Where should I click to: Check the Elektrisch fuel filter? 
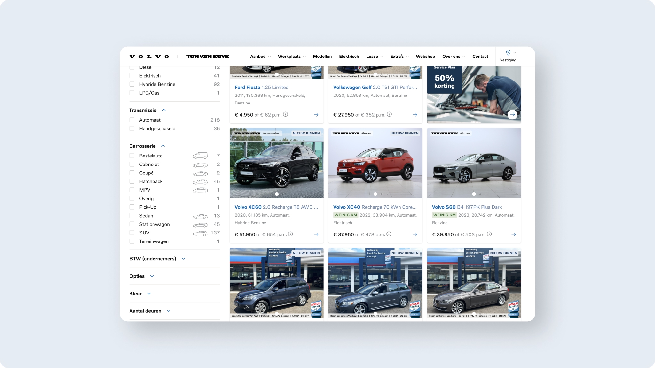pos(132,76)
